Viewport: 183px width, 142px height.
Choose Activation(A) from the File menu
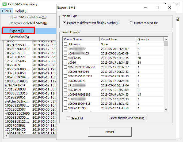pos(19,37)
